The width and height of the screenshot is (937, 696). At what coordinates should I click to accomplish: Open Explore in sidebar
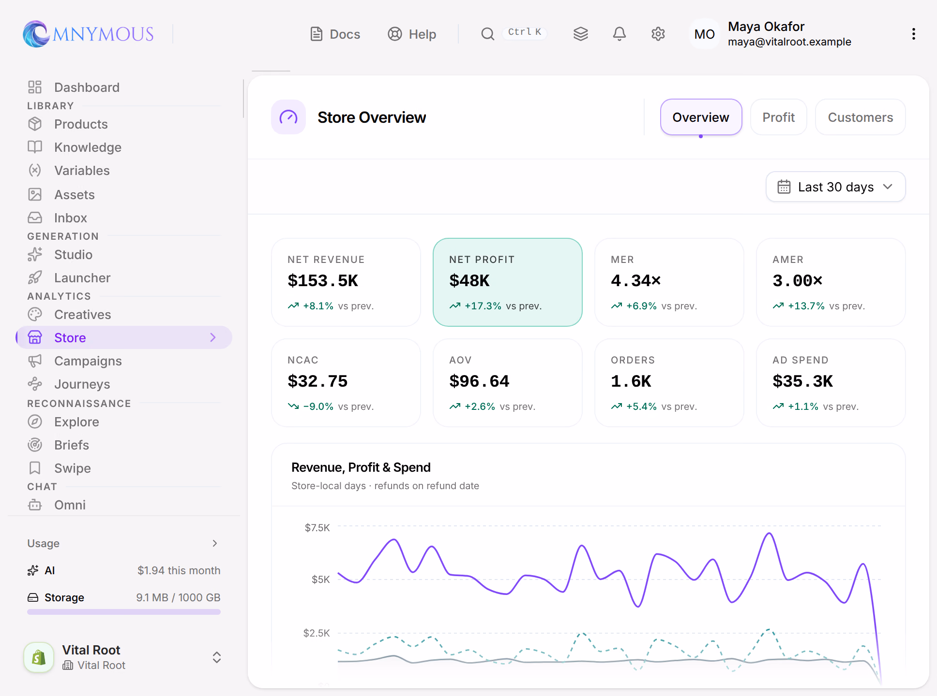[x=124, y=421]
